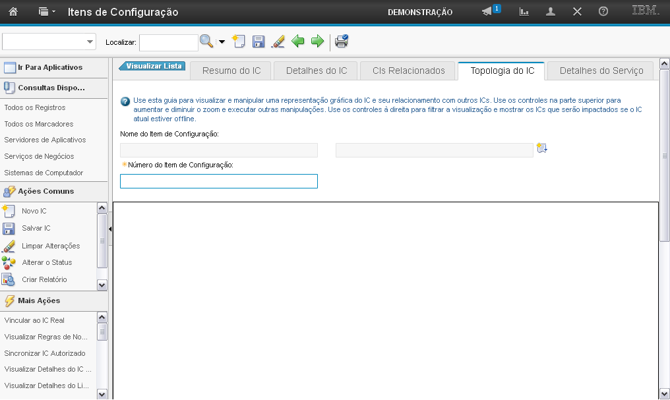Switch to the Resumo do IC tab

tap(231, 71)
